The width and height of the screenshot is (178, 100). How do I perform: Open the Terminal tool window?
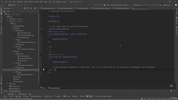pyautogui.click(x=67, y=96)
